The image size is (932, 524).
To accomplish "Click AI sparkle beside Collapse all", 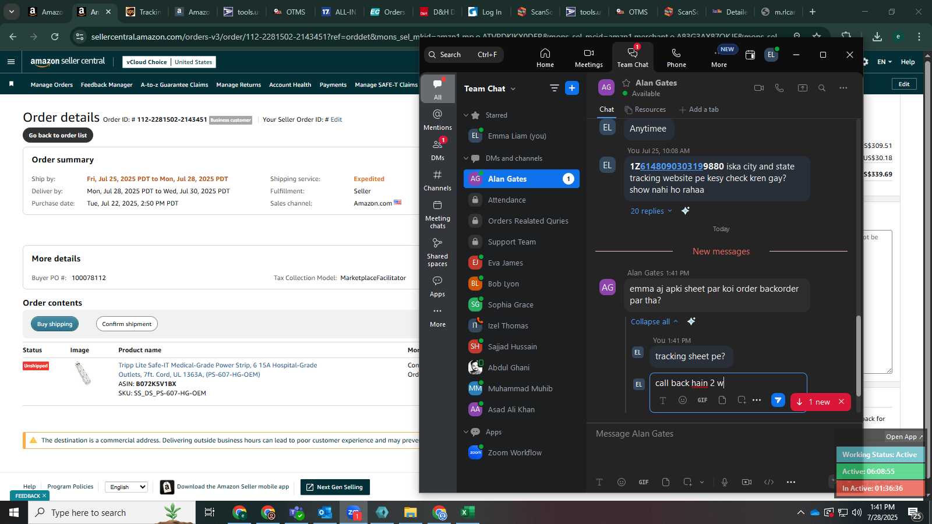I will pyautogui.click(x=691, y=321).
